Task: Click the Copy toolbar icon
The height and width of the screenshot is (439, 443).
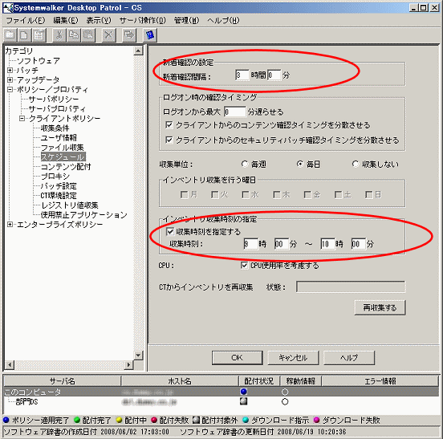Action: [x=74, y=35]
